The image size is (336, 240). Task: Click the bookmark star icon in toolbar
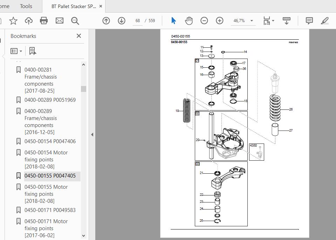pyautogui.click(x=13, y=21)
